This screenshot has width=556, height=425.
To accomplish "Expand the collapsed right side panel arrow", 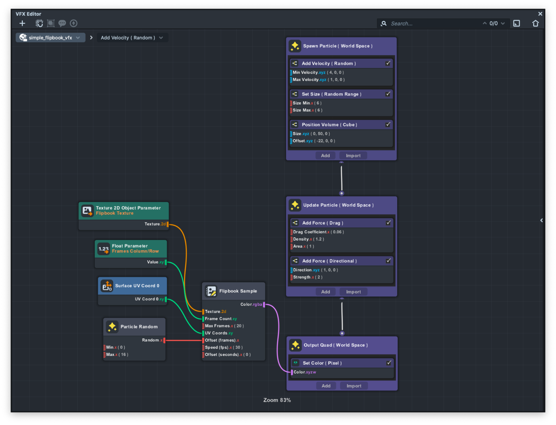I will tap(541, 220).
